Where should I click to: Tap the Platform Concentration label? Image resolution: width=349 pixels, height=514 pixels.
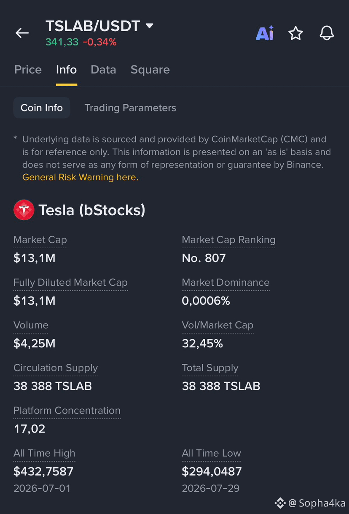(x=67, y=410)
